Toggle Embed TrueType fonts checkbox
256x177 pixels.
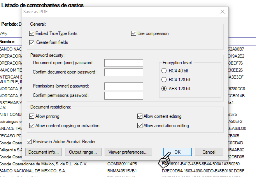(x=32, y=33)
